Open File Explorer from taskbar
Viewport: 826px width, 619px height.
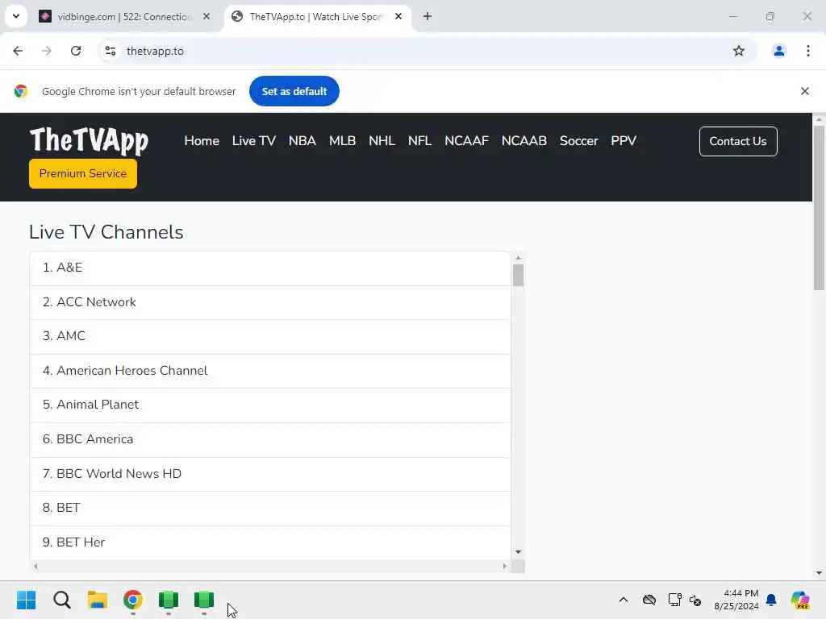coord(98,600)
